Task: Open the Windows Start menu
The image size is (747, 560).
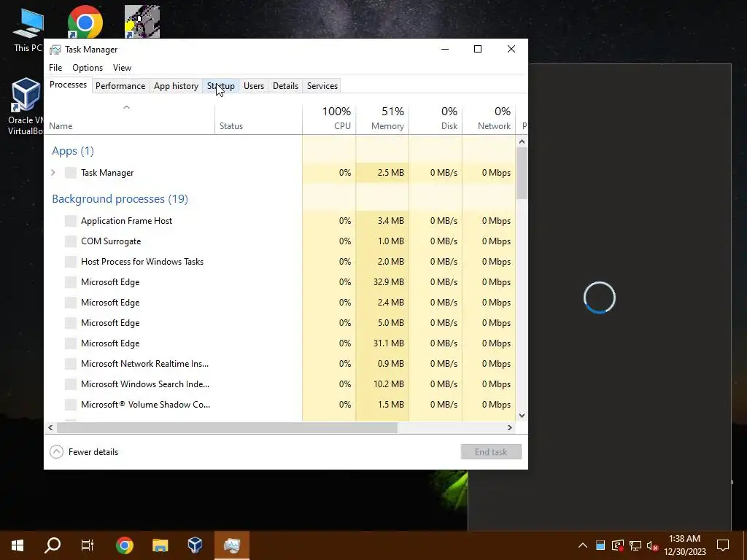Action: click(x=18, y=545)
